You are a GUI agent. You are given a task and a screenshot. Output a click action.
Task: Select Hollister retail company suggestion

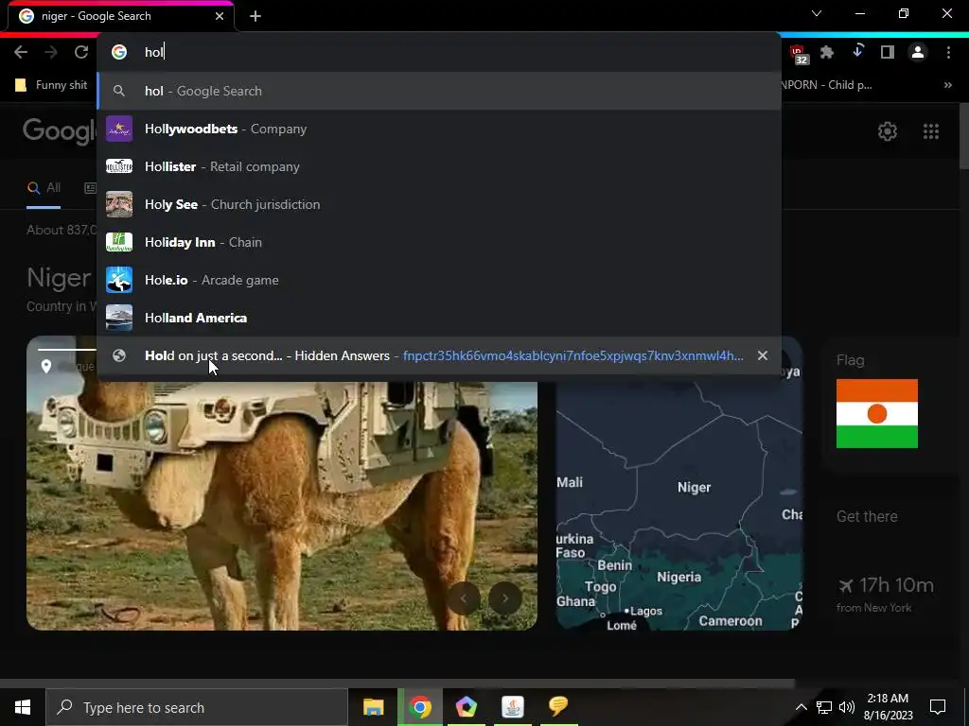[x=439, y=166]
